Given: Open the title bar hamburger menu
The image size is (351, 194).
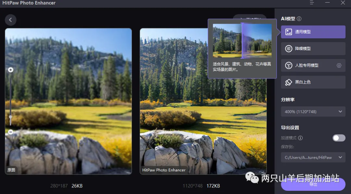Looking at the screenshot, I should point(312,3).
